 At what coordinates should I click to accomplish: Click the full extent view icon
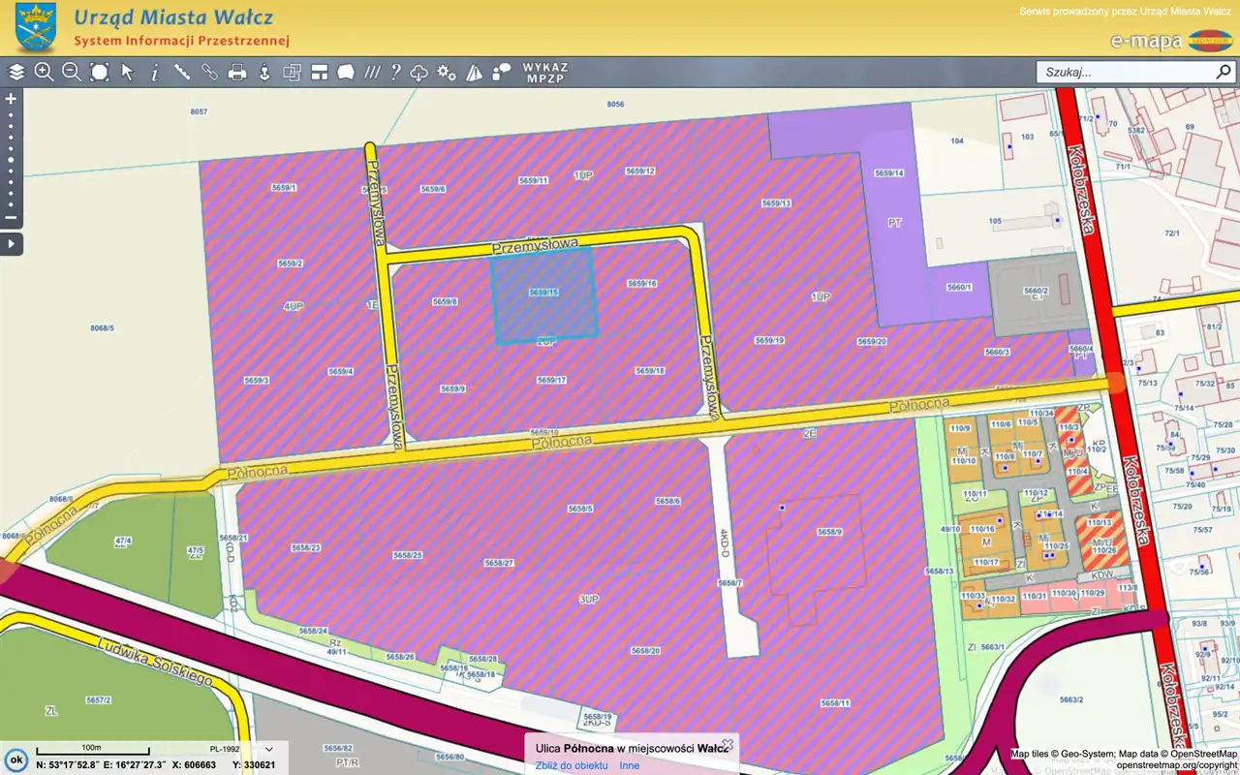[100, 72]
